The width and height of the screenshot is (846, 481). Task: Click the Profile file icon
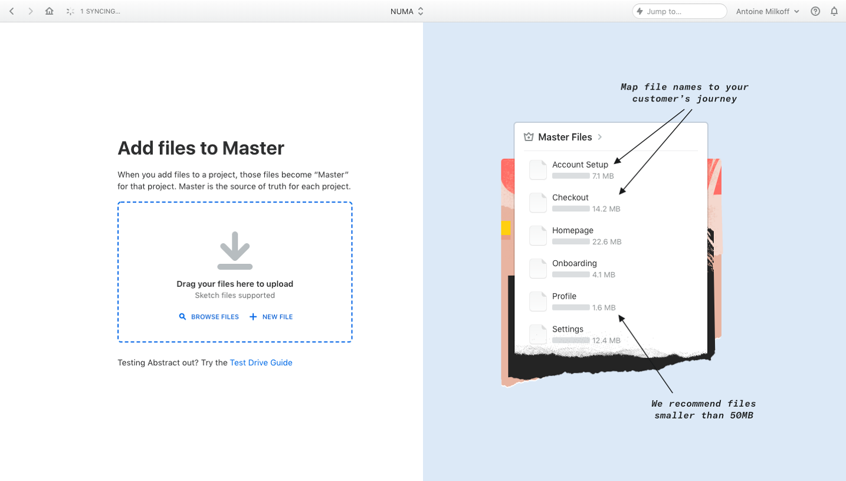pos(538,302)
